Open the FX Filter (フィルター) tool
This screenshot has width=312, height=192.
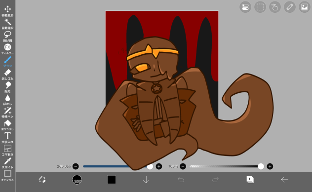coord(7,49)
